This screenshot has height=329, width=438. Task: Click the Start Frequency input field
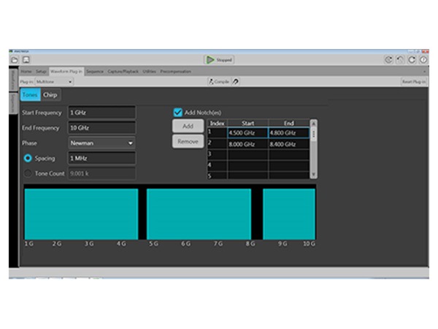pyautogui.click(x=101, y=113)
